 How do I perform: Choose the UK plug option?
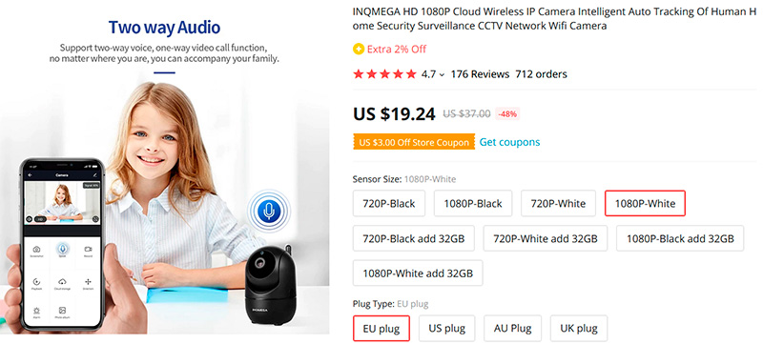[579, 328]
